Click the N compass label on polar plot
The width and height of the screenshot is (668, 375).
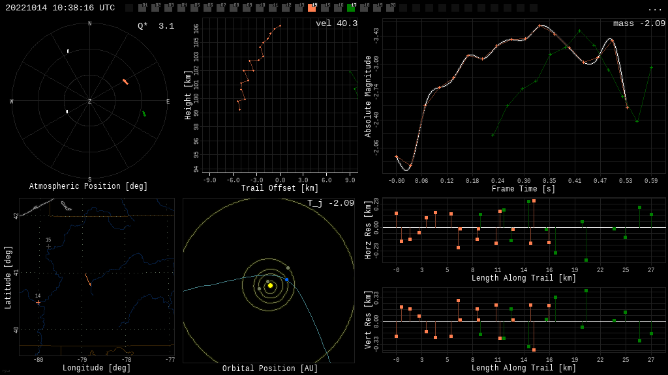90,23
